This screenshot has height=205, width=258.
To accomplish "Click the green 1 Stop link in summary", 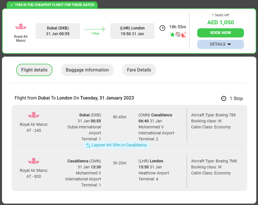I will 95,33.
